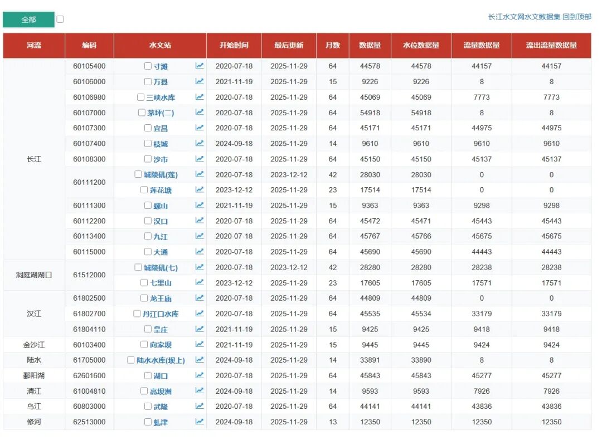This screenshot has width=602, height=440.
Task: Click the 编码 column header
Action: tap(89, 45)
